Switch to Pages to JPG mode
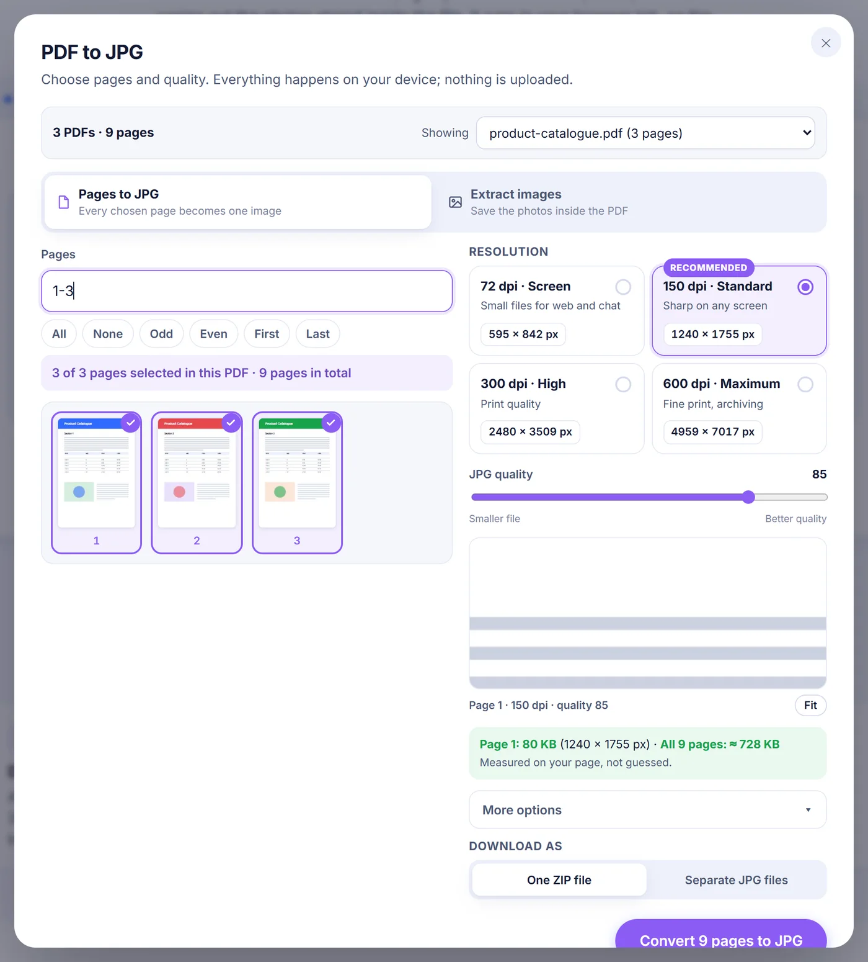The height and width of the screenshot is (962, 868). tap(237, 202)
